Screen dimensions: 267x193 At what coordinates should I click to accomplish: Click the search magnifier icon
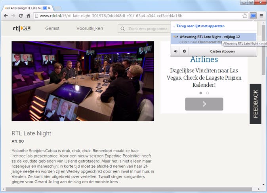122,29
